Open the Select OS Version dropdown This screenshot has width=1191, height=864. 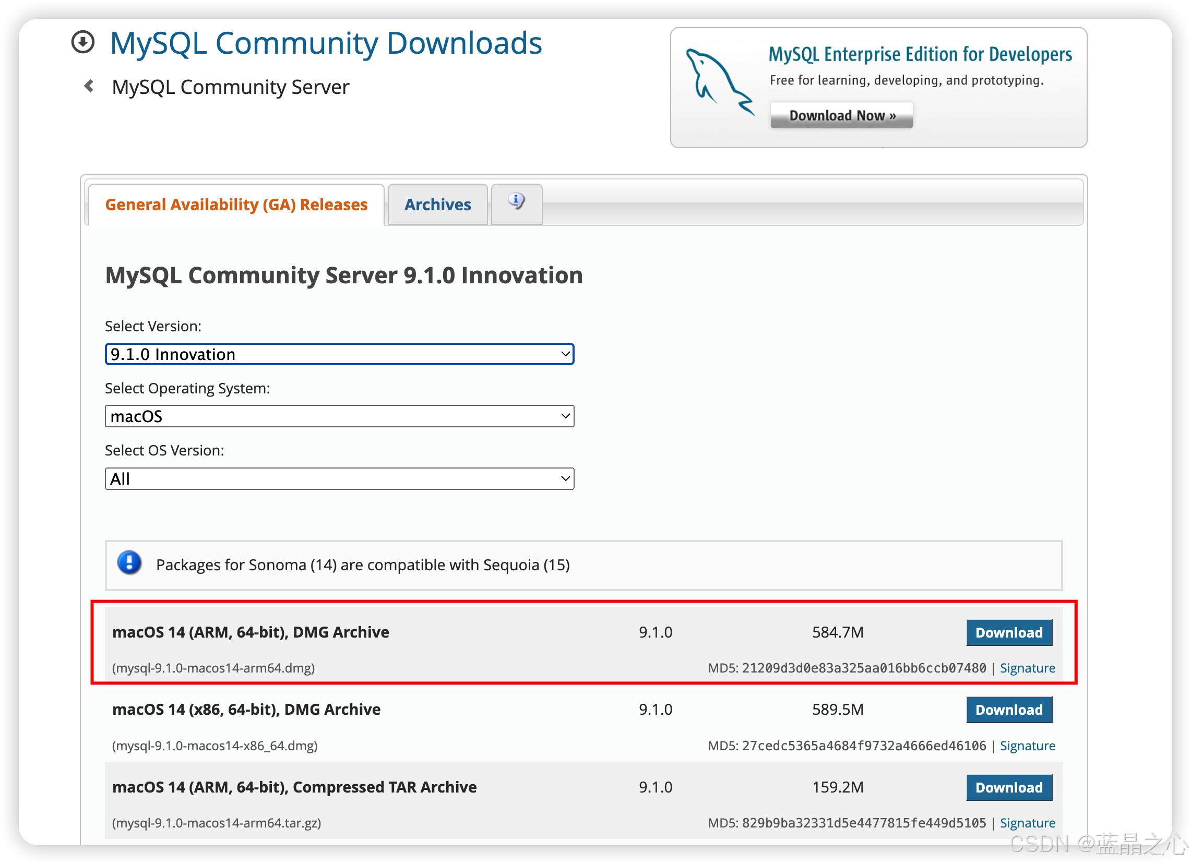[339, 479]
